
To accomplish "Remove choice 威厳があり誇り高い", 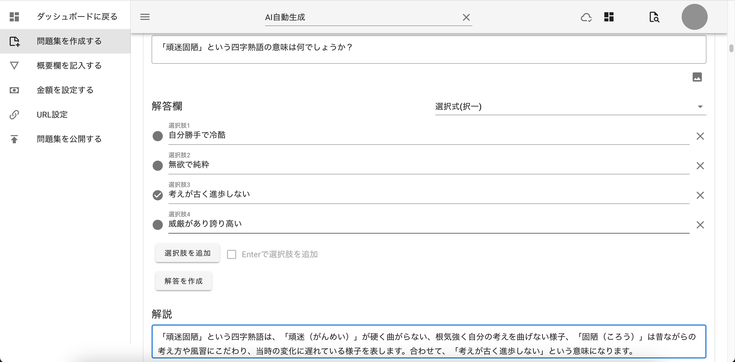I will (x=700, y=225).
